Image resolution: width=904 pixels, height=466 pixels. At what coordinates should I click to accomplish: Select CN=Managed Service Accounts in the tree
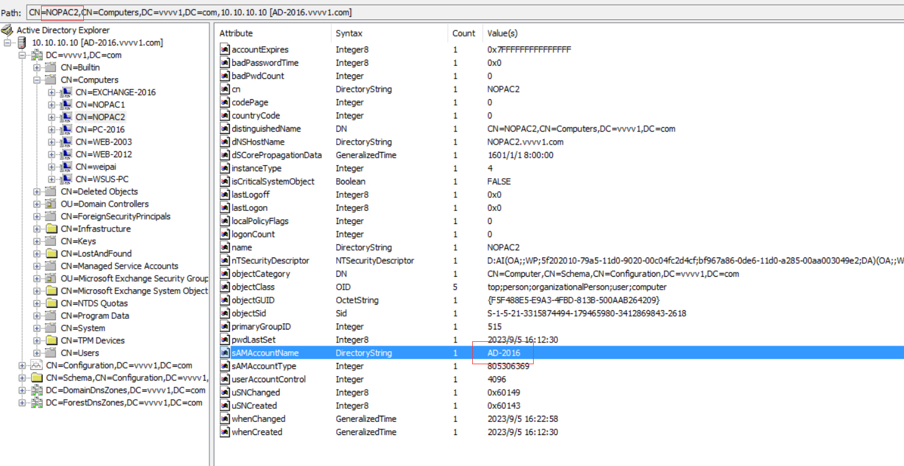[x=119, y=266]
